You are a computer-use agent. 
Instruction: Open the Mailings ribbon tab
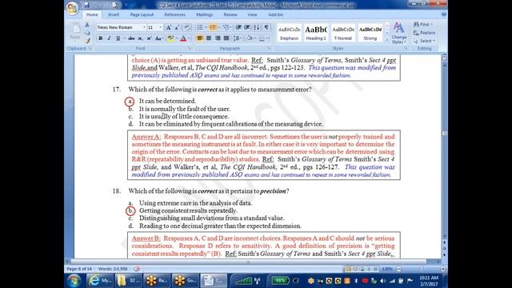[x=205, y=14]
